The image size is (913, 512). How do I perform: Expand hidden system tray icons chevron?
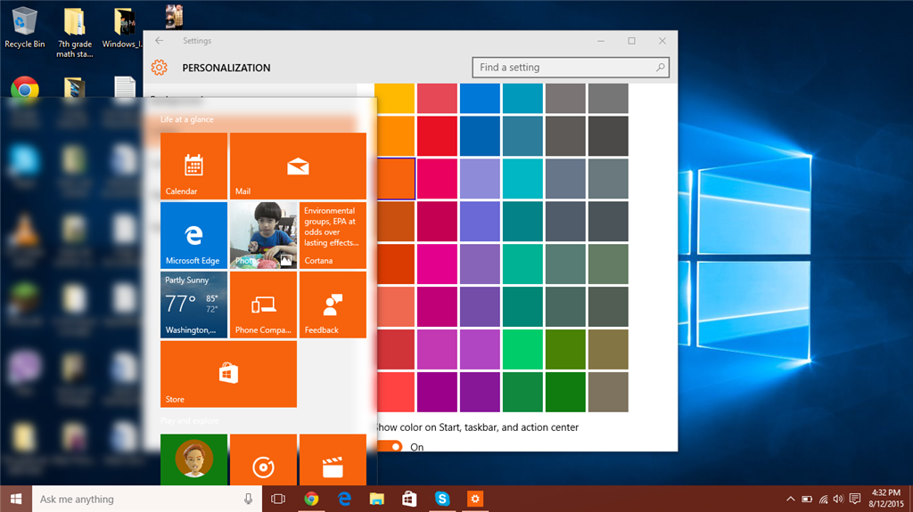pos(790,499)
